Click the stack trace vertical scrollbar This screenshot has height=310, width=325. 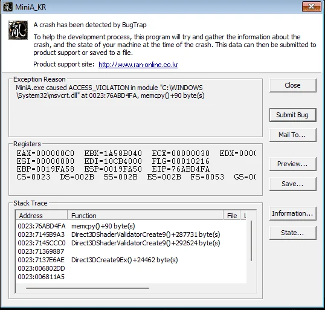(x=251, y=241)
